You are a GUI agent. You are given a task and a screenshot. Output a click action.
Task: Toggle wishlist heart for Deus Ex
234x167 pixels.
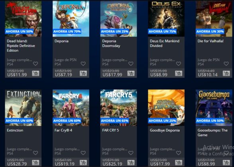[x=179, y=64]
